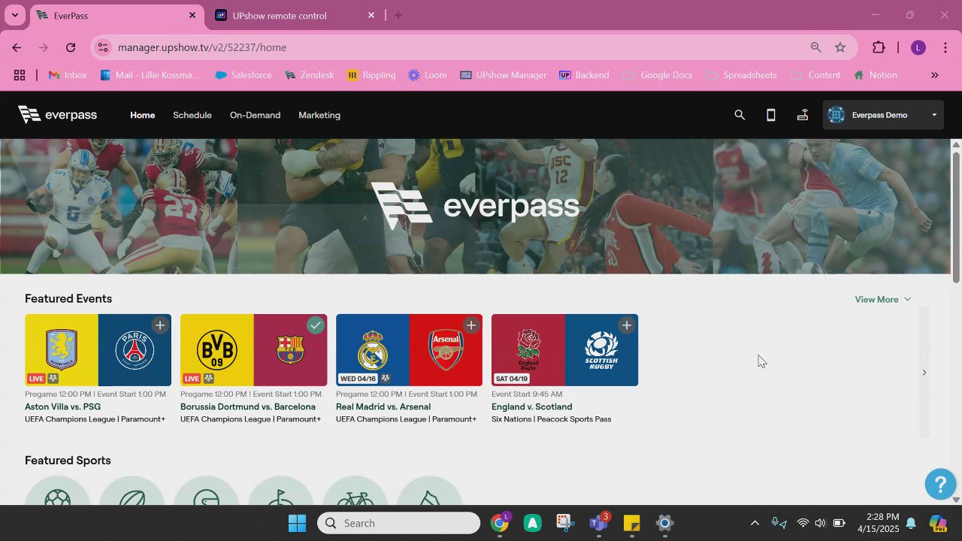The image size is (962, 541).
Task: Open the On-Demand menu item
Action: 255,115
